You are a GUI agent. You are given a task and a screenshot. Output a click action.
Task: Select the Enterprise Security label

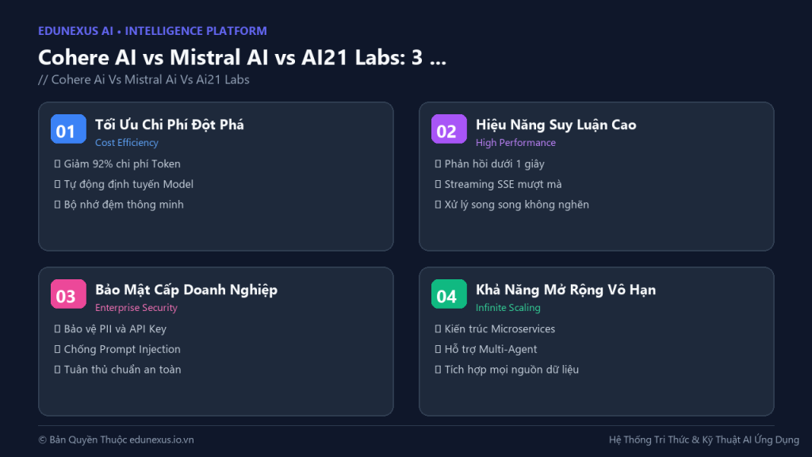pos(136,307)
